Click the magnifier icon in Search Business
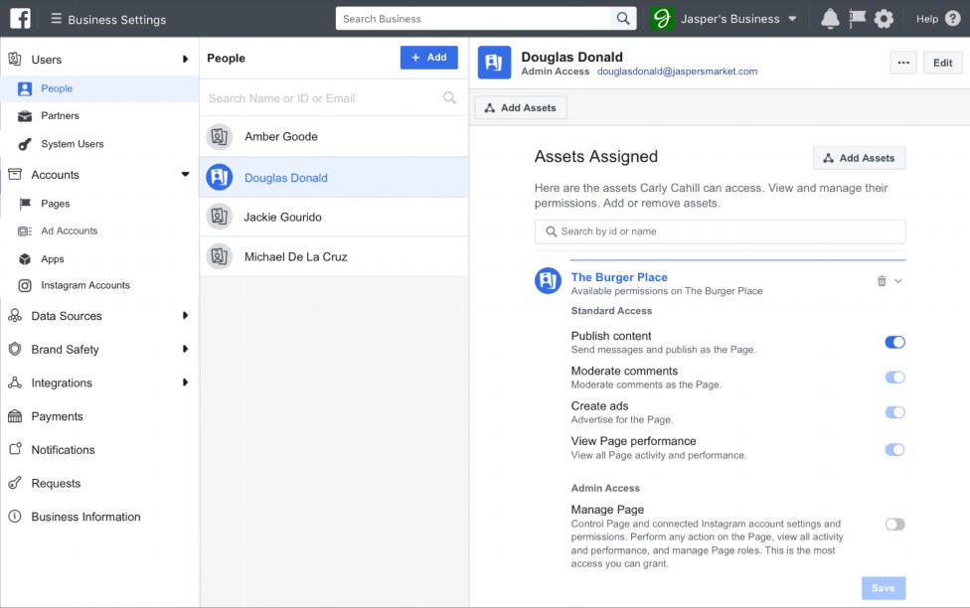970x608 pixels. 623,19
